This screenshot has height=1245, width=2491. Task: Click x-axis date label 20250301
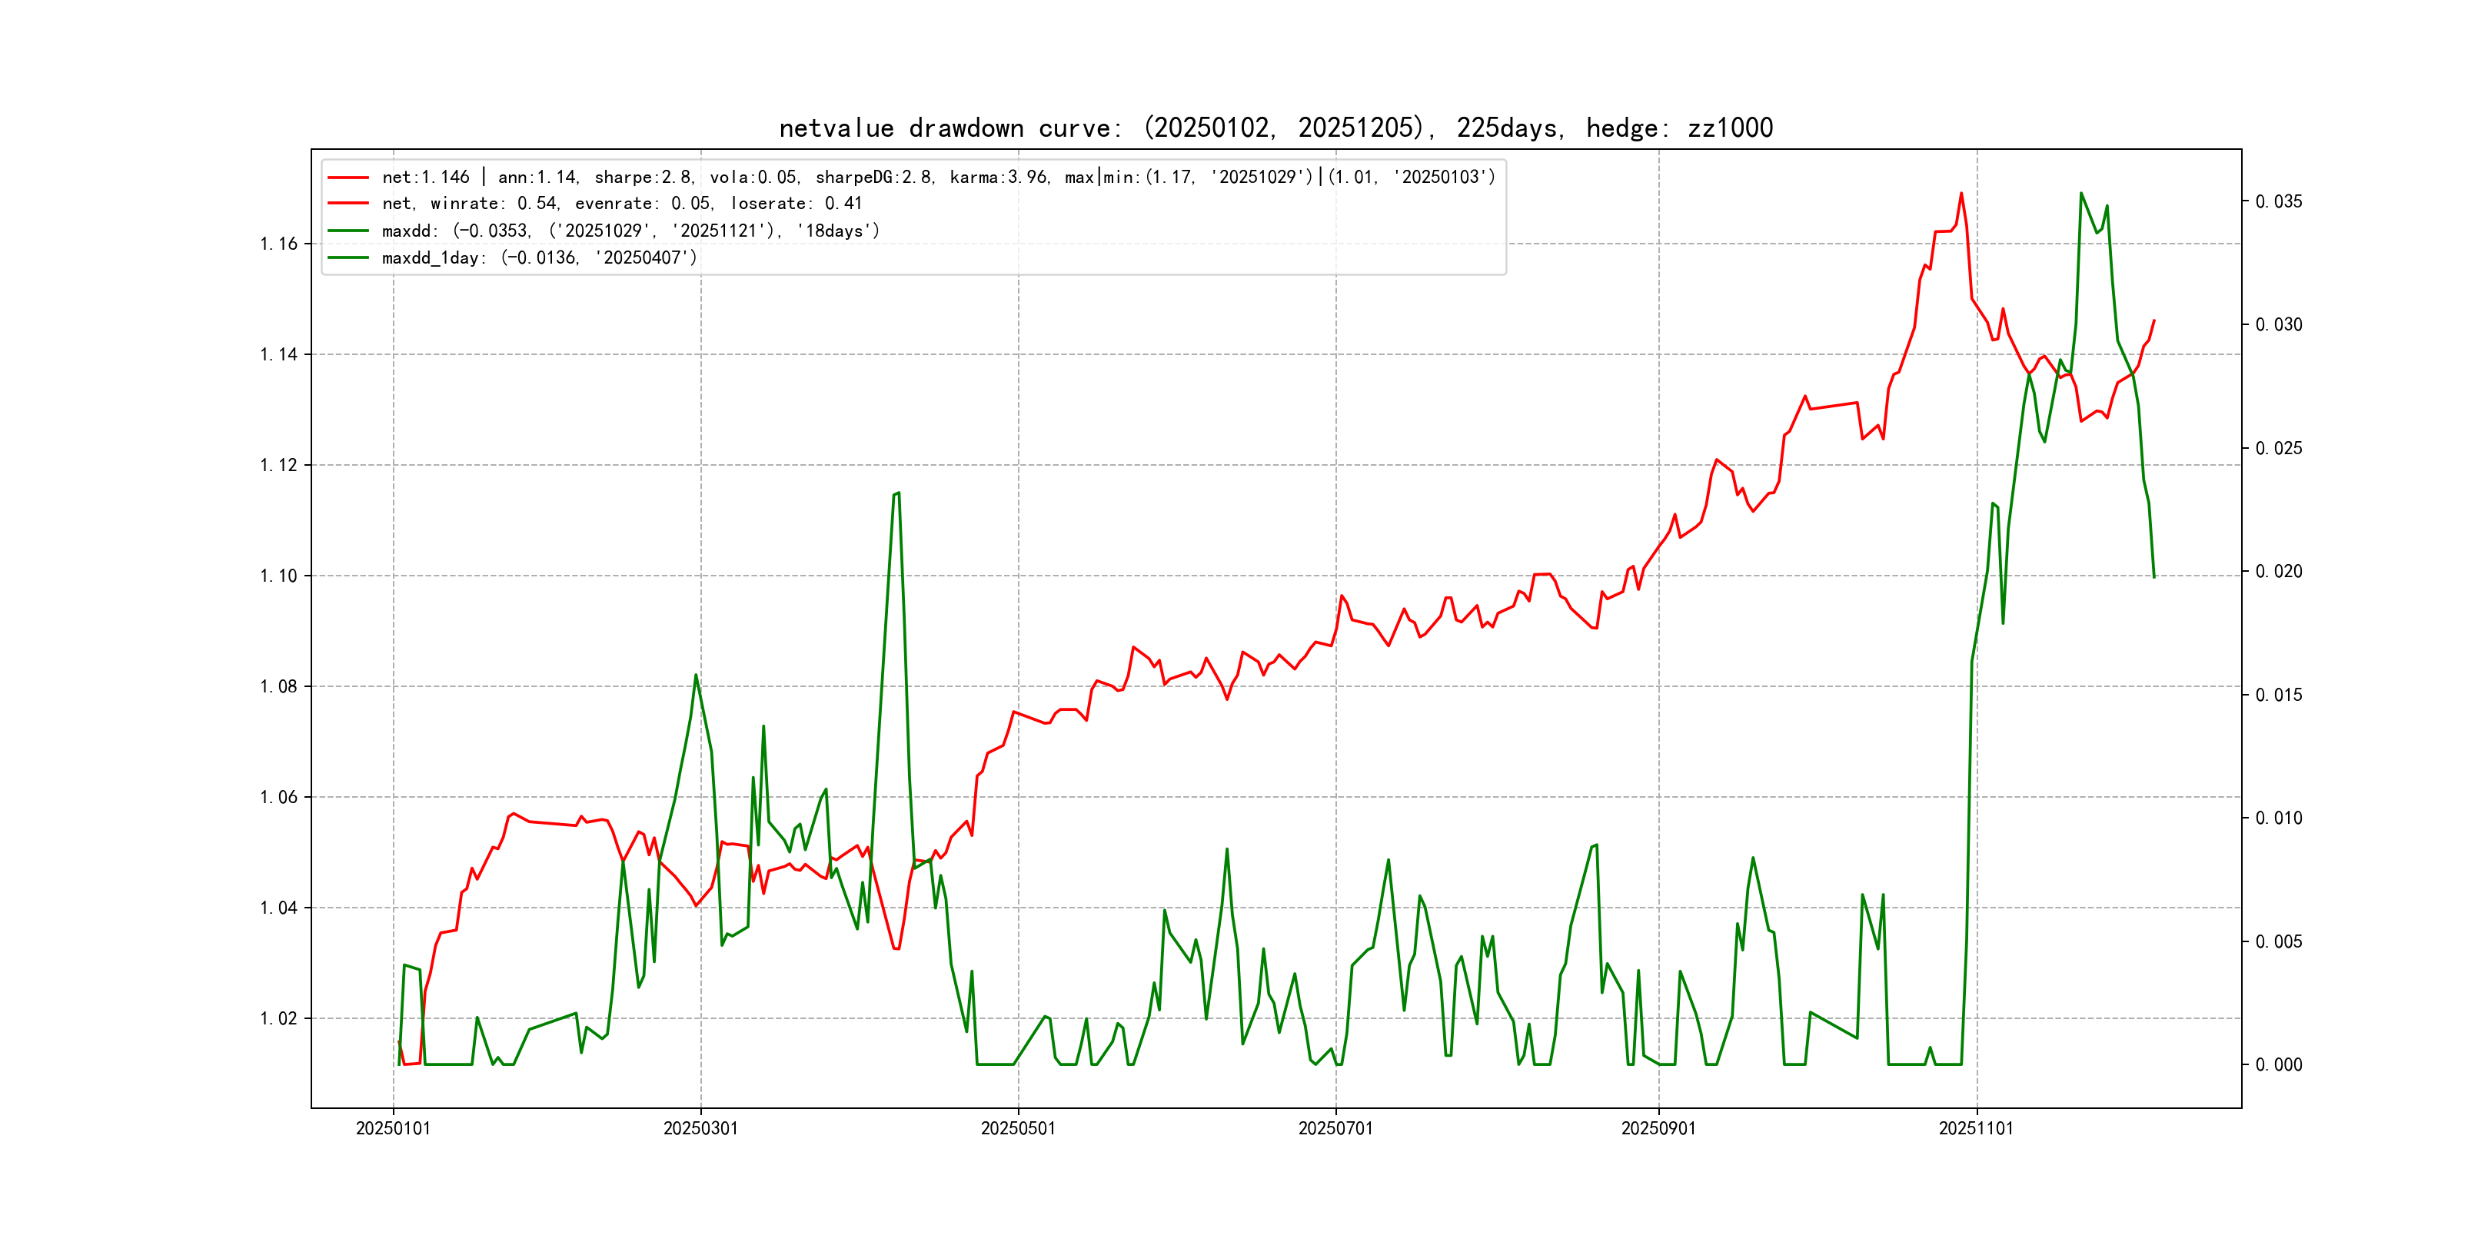point(700,1129)
